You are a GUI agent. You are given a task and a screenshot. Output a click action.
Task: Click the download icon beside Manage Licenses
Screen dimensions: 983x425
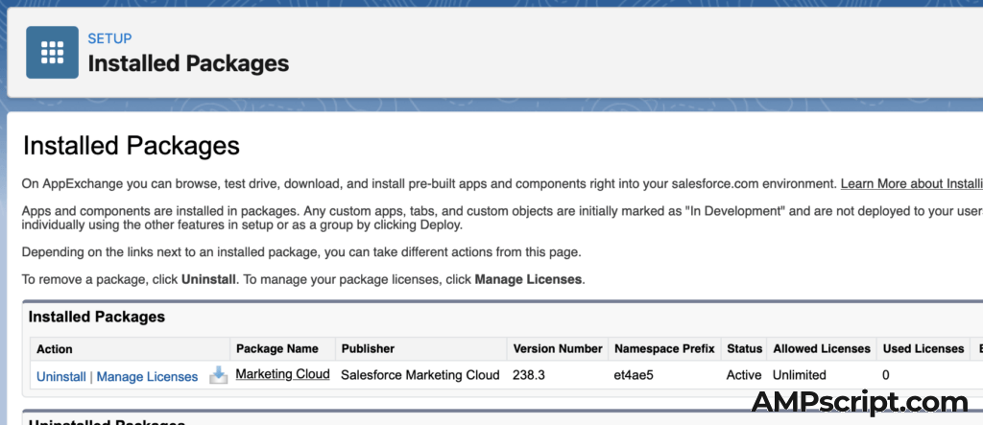[218, 375]
